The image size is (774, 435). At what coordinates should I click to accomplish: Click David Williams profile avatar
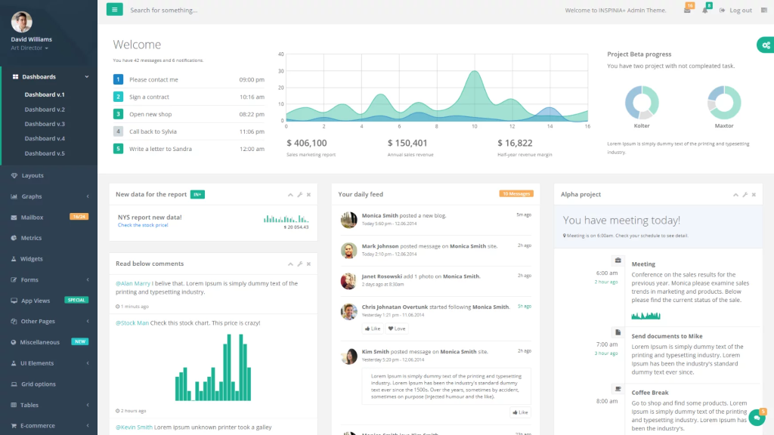22,22
